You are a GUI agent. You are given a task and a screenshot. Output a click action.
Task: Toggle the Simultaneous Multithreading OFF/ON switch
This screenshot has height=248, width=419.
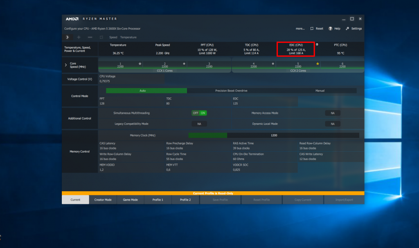(199, 113)
